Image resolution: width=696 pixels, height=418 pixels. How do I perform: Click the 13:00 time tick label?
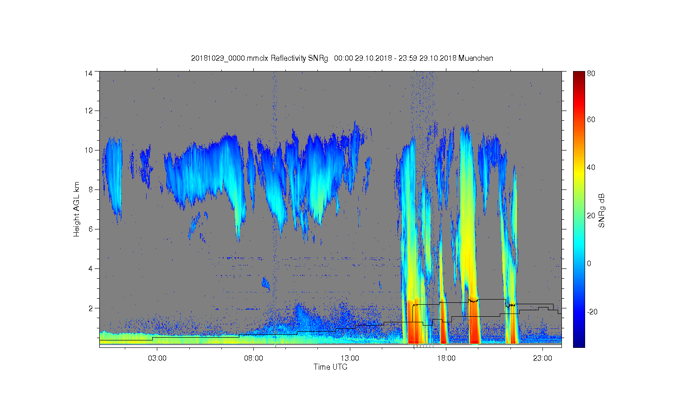pos(350,359)
